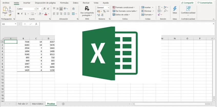The height and width of the screenshot is (107, 217).
Task: Align cell text left
Action: point(54,14)
